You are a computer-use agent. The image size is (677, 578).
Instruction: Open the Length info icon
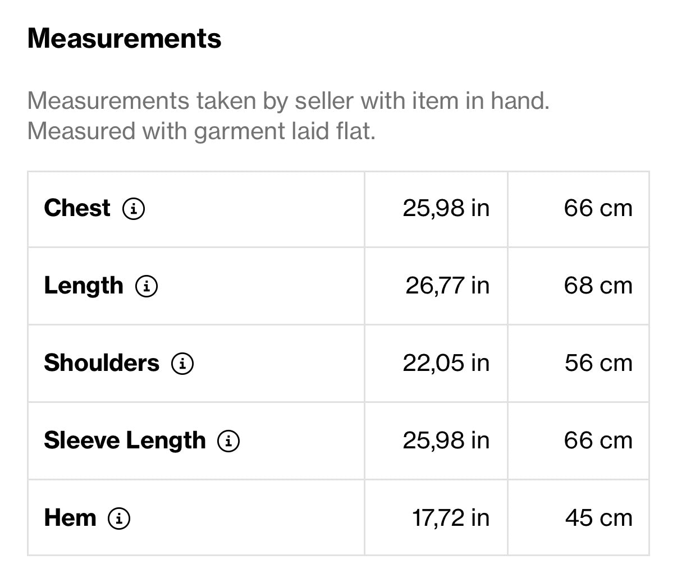pyautogui.click(x=147, y=286)
